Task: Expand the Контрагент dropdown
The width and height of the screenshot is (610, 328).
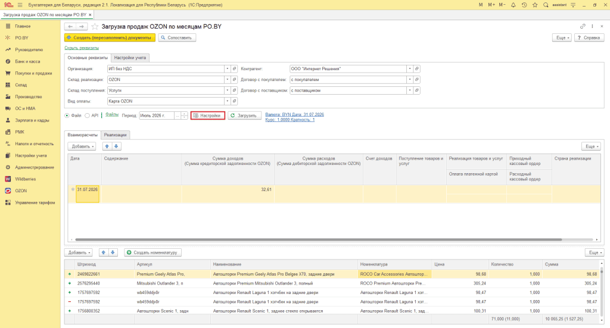Action: click(x=410, y=69)
